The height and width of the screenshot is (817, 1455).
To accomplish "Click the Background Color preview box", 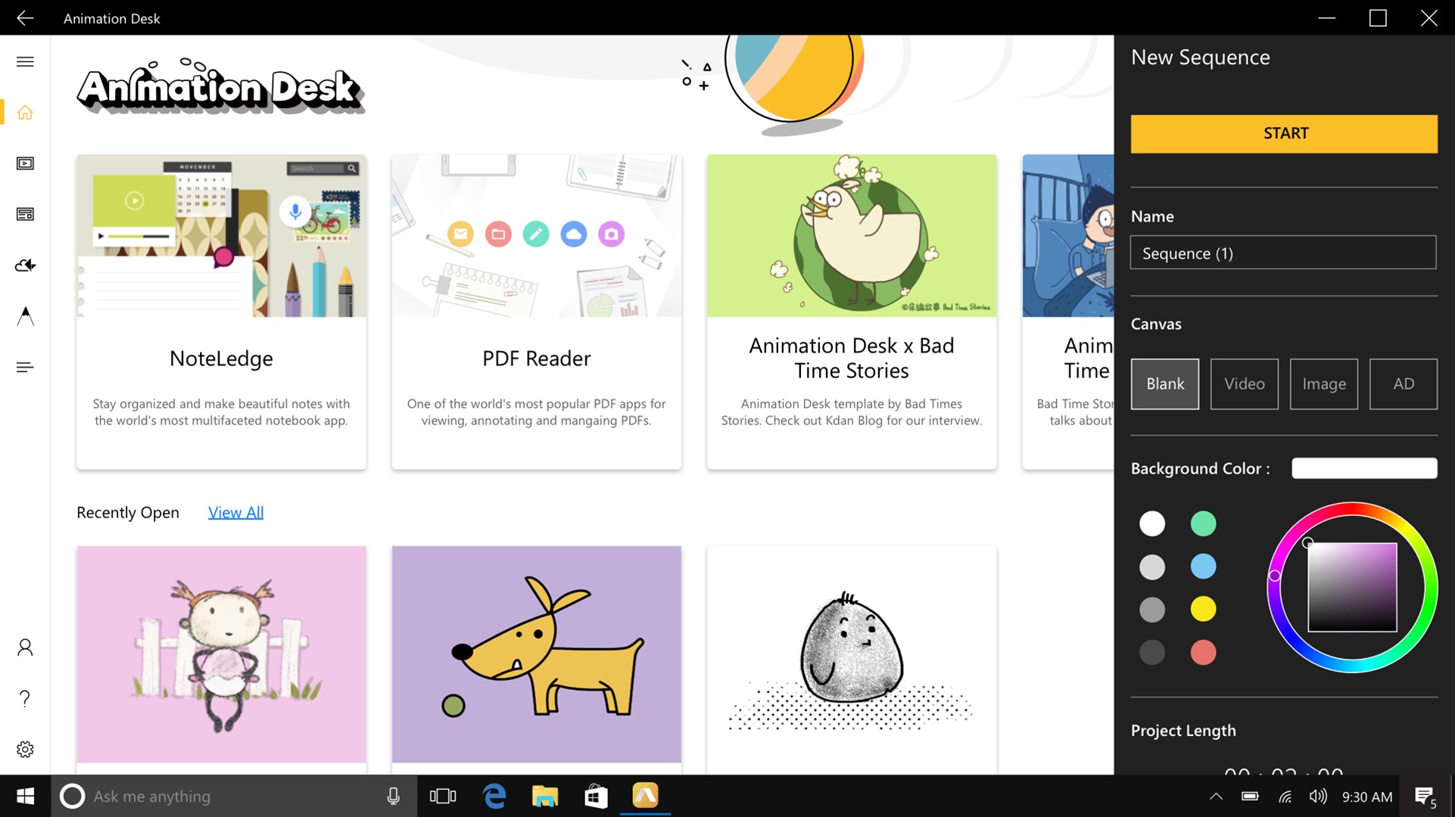I will click(x=1364, y=468).
